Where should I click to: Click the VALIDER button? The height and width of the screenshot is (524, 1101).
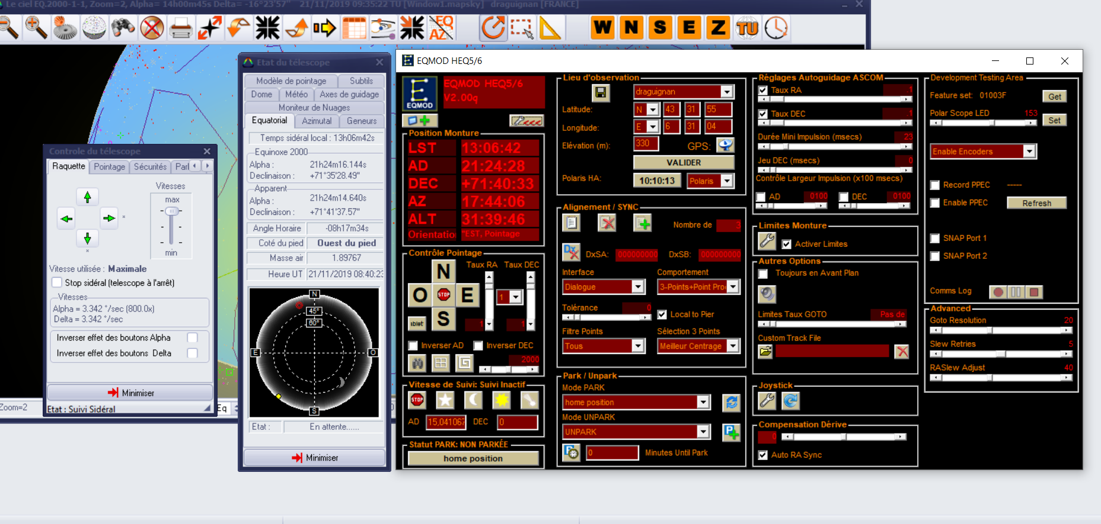[x=684, y=162]
